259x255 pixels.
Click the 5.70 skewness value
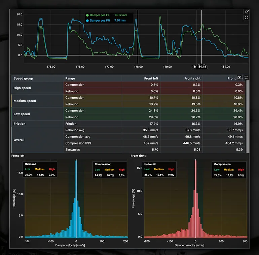155,150
